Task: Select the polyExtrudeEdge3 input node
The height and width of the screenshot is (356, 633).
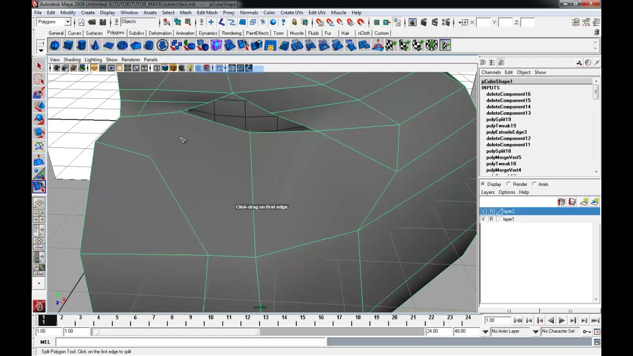Action: pyautogui.click(x=506, y=132)
